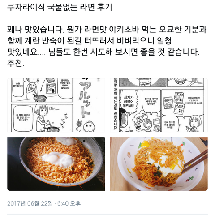Image resolution: width=215 pixels, height=215 pixels.
Task: Click the spiky 세계가 금붕어 똥만해 speech bubble
Action: click(x=129, y=102)
